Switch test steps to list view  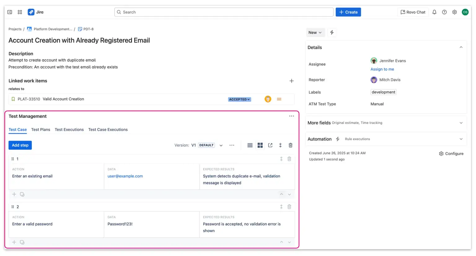[250, 145]
